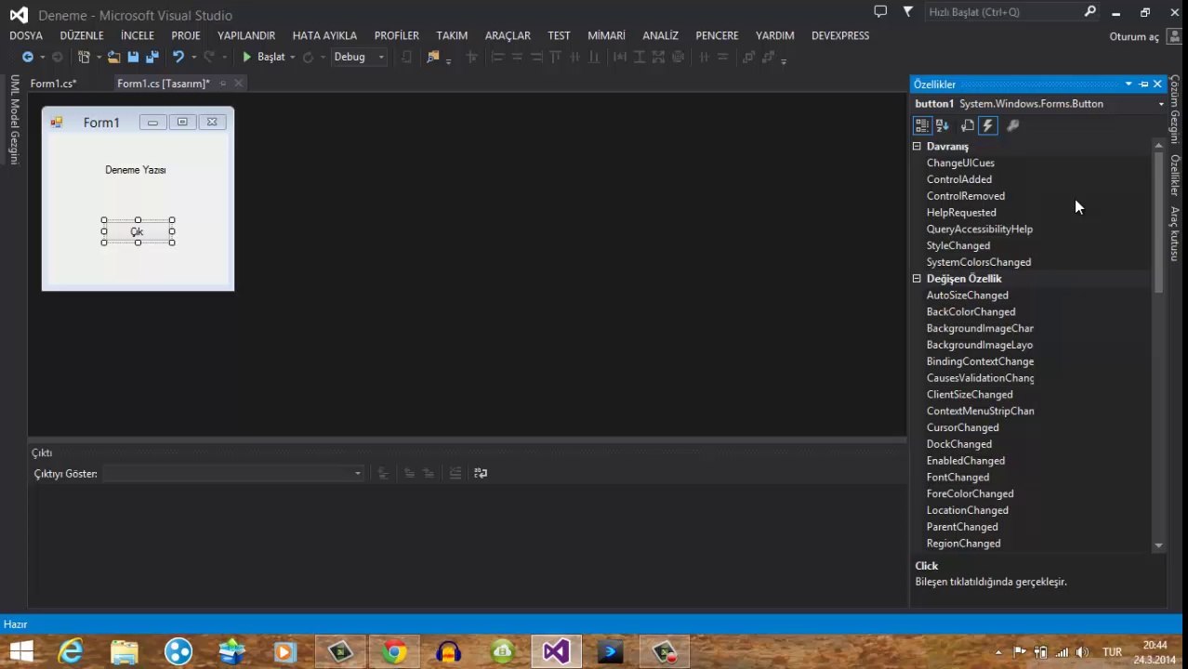The width and height of the screenshot is (1188, 669).
Task: Click the Open File folder icon
Action: coord(113,57)
